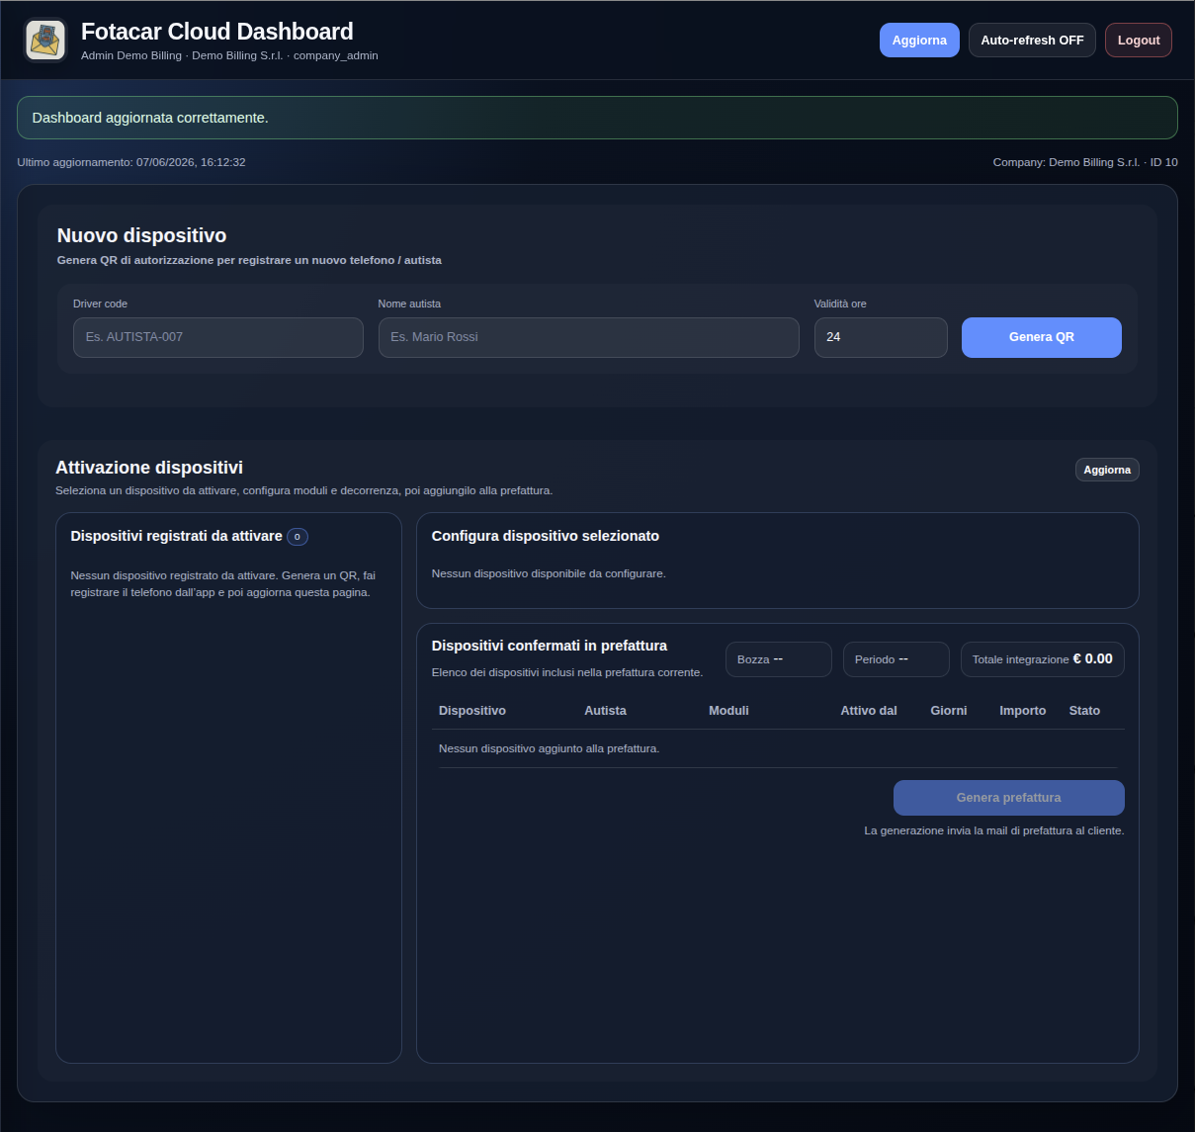Click the Fotacar Cloud Dashboard title
This screenshot has width=1195, height=1132.
pyautogui.click(x=217, y=32)
